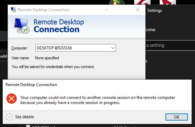Open the Home link in Settings window
The image size is (195, 127).
tap(150, 30)
